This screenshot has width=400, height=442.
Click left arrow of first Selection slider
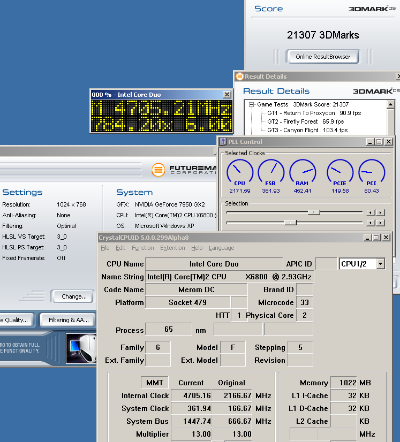[x=371, y=212]
